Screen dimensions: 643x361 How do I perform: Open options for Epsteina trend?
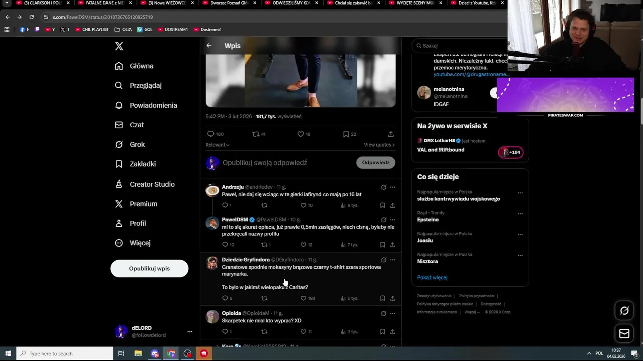click(x=520, y=214)
